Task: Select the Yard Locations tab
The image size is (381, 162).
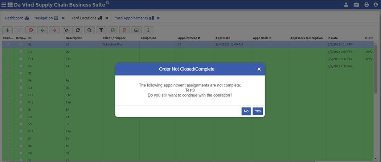Action: click(87, 18)
